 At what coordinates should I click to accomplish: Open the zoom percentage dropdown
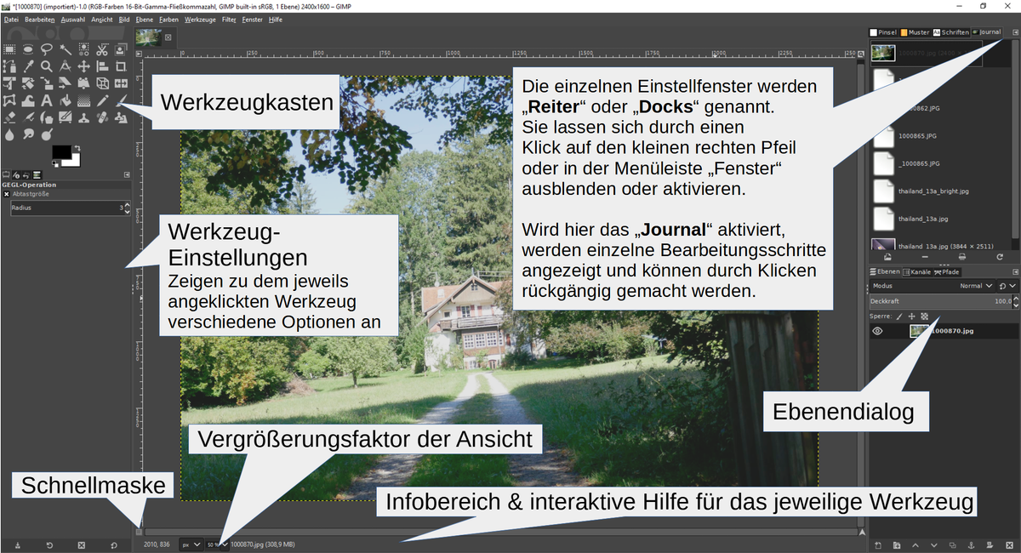[x=218, y=544]
